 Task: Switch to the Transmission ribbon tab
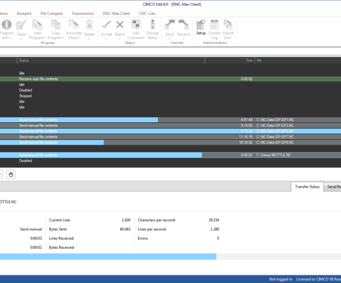[x=83, y=13]
